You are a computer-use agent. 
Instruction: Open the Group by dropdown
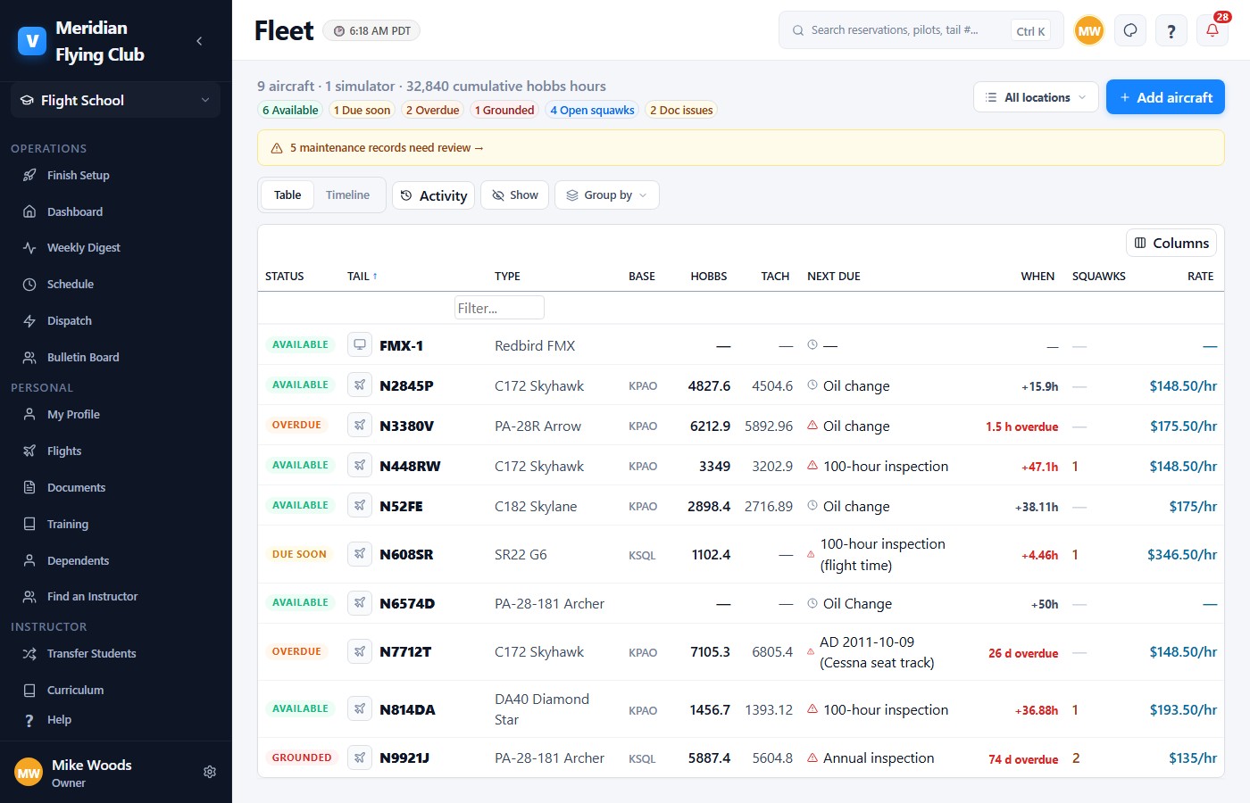coord(607,195)
